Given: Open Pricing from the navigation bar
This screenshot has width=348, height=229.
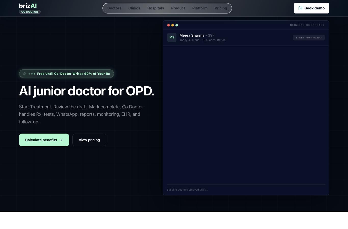Looking at the screenshot, I should (221, 8).
